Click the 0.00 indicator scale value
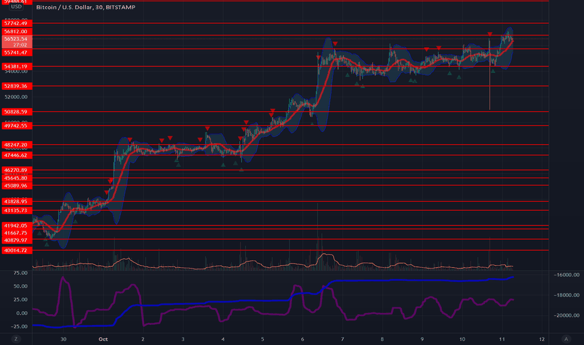 21,313
